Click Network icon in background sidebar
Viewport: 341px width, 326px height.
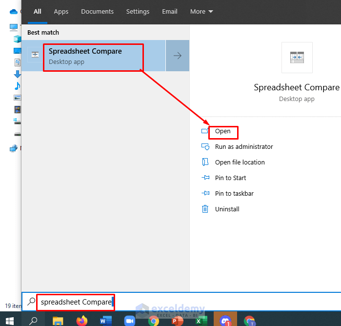pyautogui.click(x=14, y=149)
